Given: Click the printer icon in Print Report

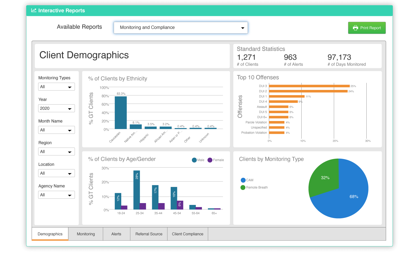Looking at the screenshot, I should coord(355,28).
